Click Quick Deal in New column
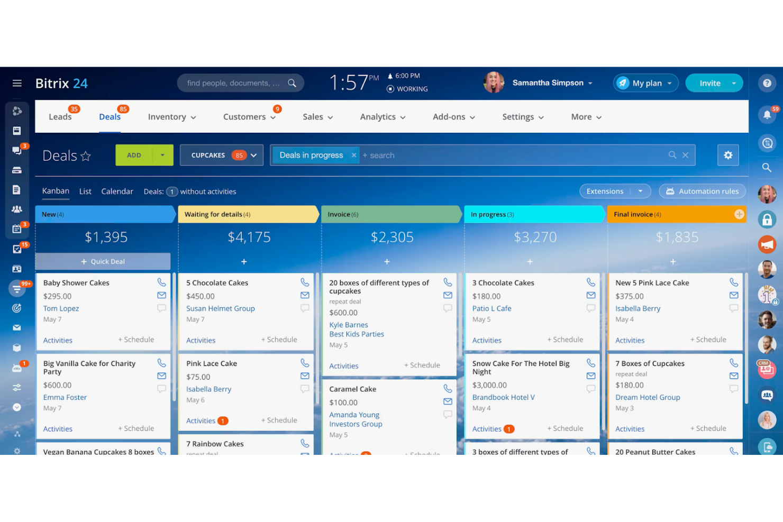This screenshot has width=783, height=522. click(x=103, y=261)
